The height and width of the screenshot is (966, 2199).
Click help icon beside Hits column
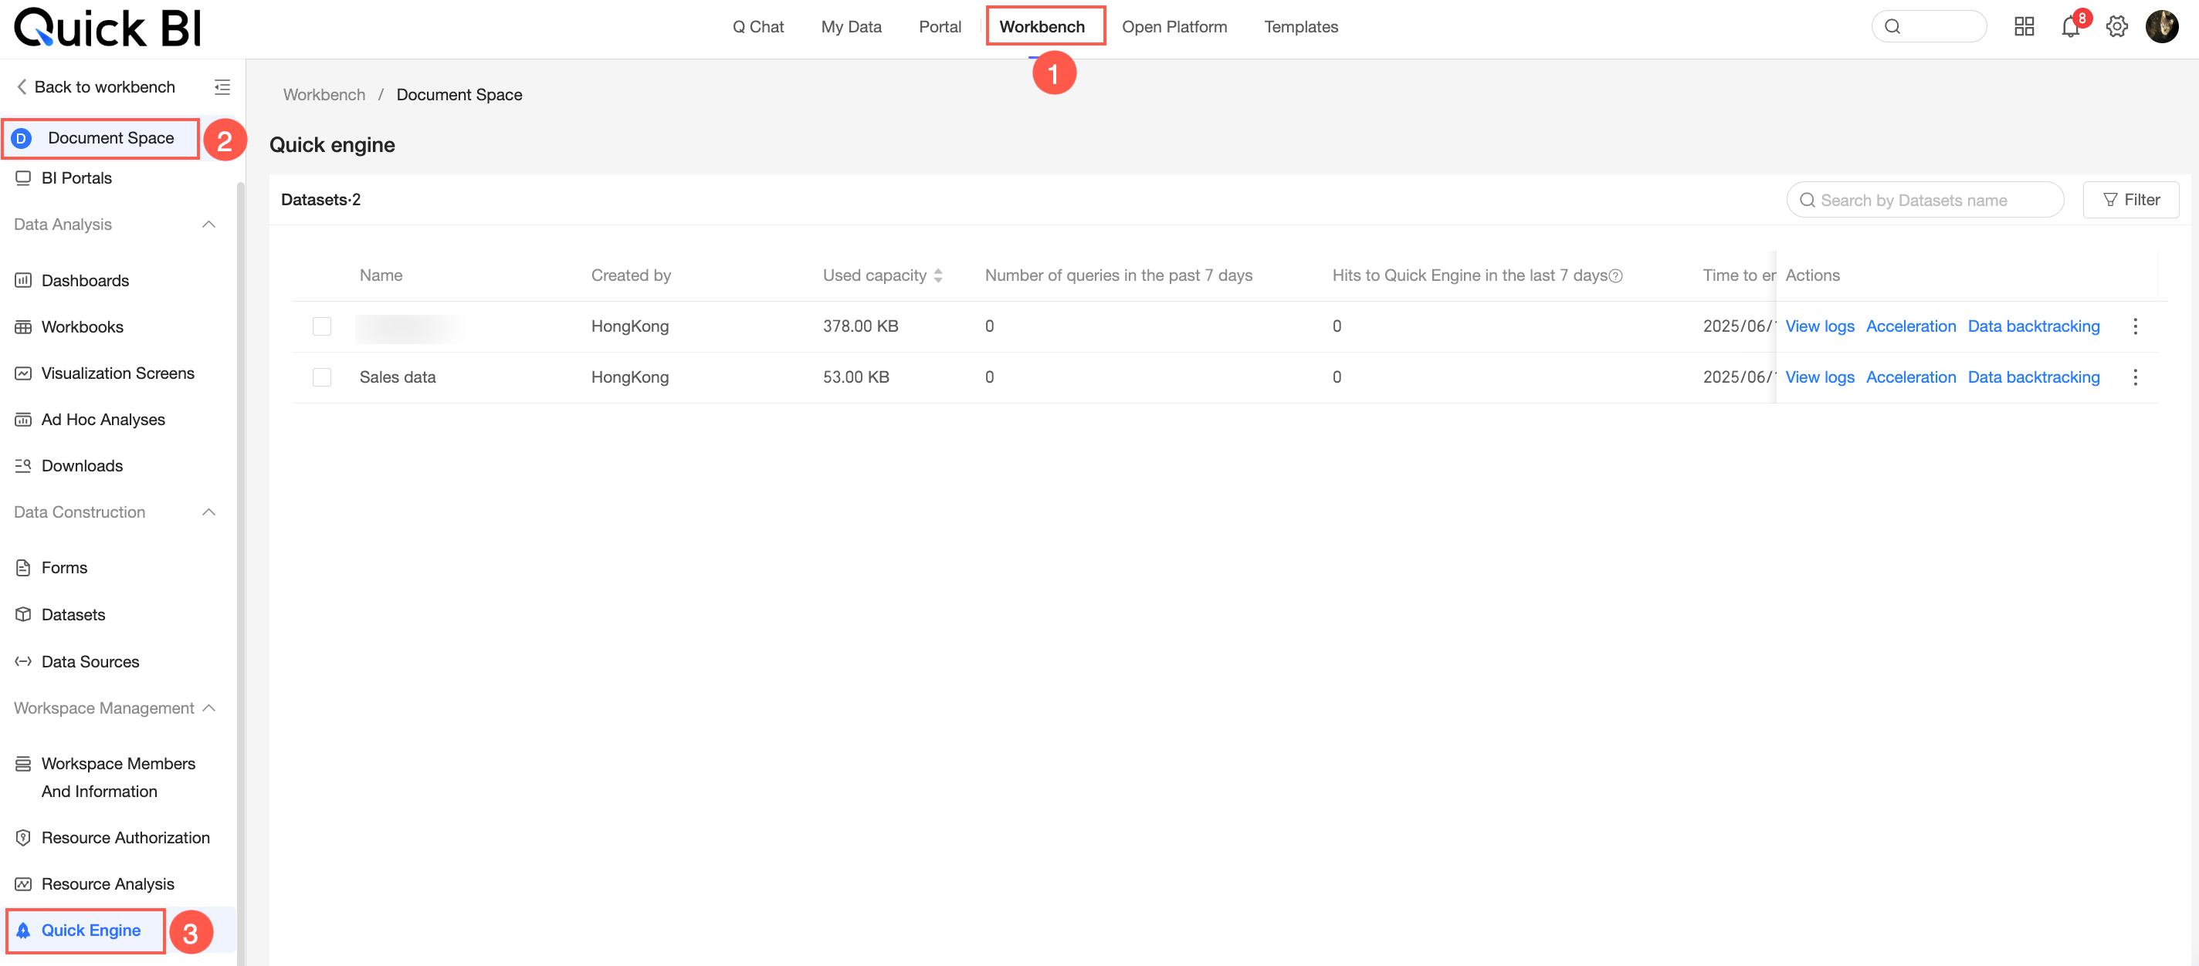point(1616,275)
